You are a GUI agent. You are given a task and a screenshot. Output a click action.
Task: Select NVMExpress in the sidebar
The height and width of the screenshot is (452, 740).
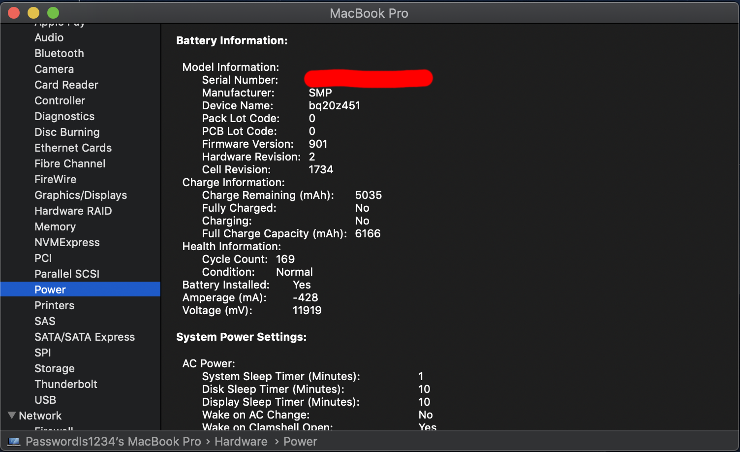click(x=67, y=242)
